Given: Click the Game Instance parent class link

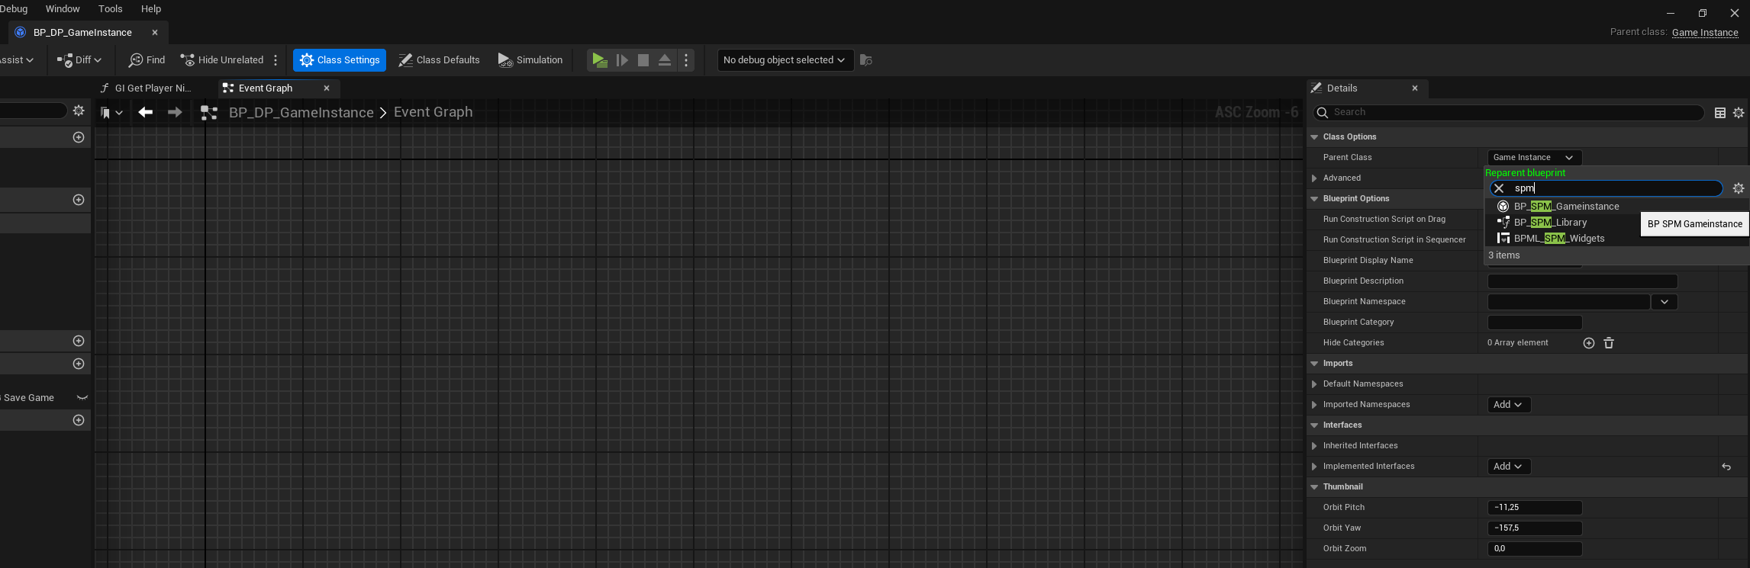Looking at the screenshot, I should (1704, 32).
